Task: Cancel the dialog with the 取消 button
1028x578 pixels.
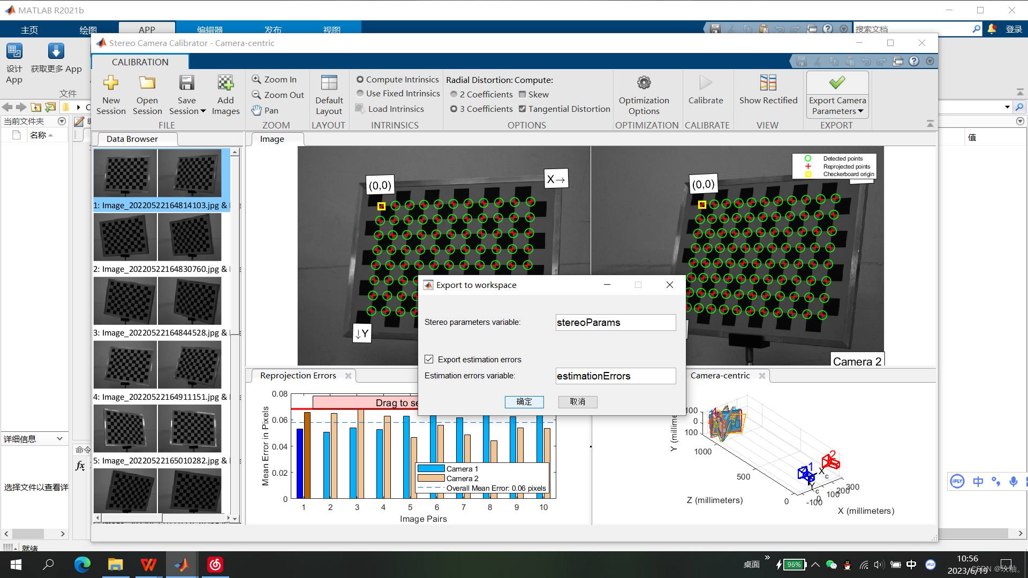Action: pyautogui.click(x=577, y=402)
